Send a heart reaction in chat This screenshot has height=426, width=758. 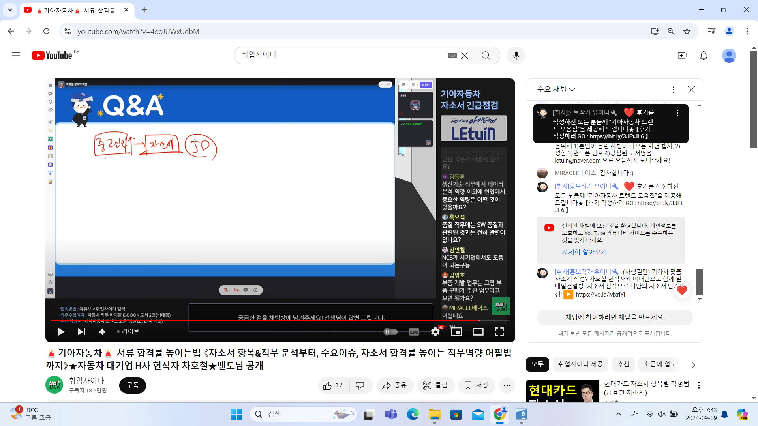(682, 291)
